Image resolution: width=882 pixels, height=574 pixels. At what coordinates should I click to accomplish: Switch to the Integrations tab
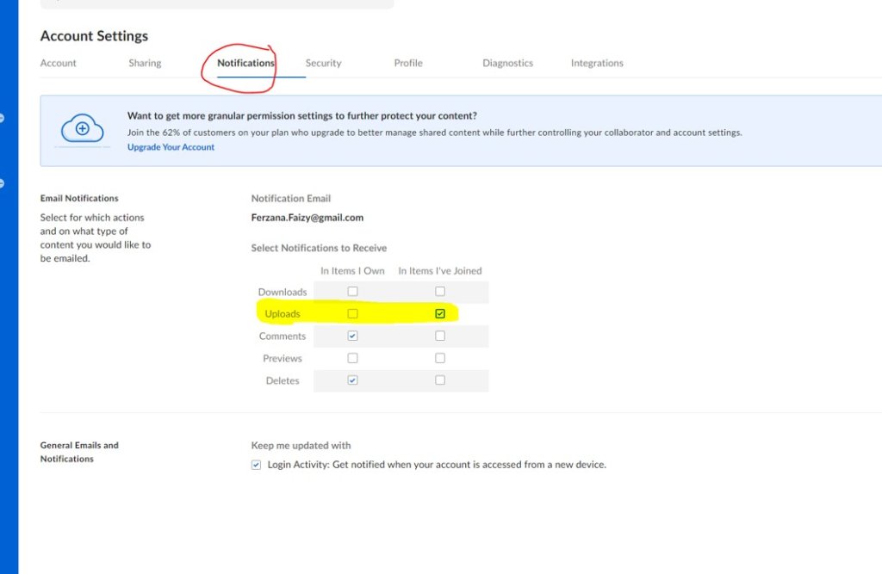pyautogui.click(x=597, y=63)
